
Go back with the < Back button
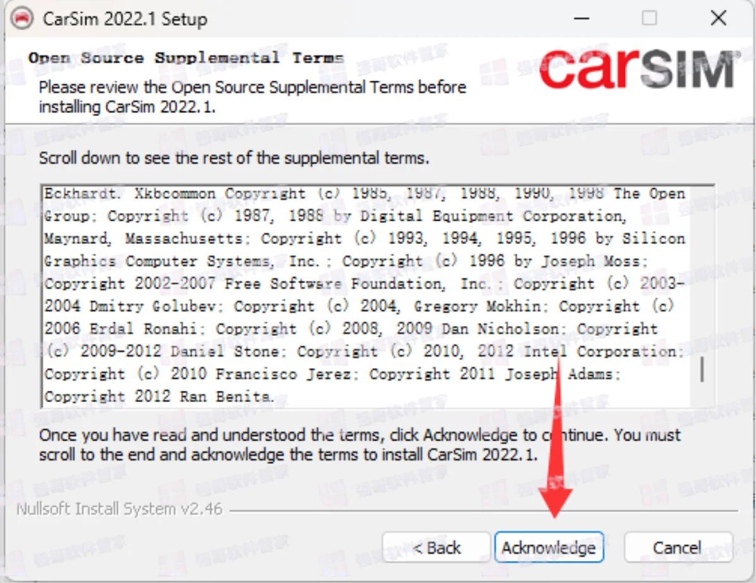pyautogui.click(x=436, y=547)
